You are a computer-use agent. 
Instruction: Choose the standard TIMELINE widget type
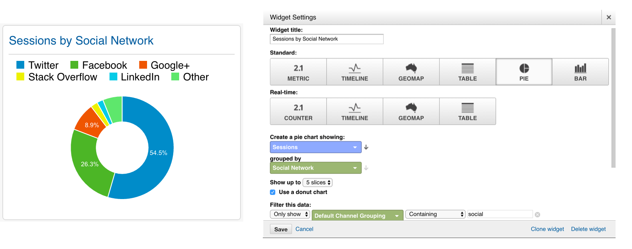(x=355, y=72)
